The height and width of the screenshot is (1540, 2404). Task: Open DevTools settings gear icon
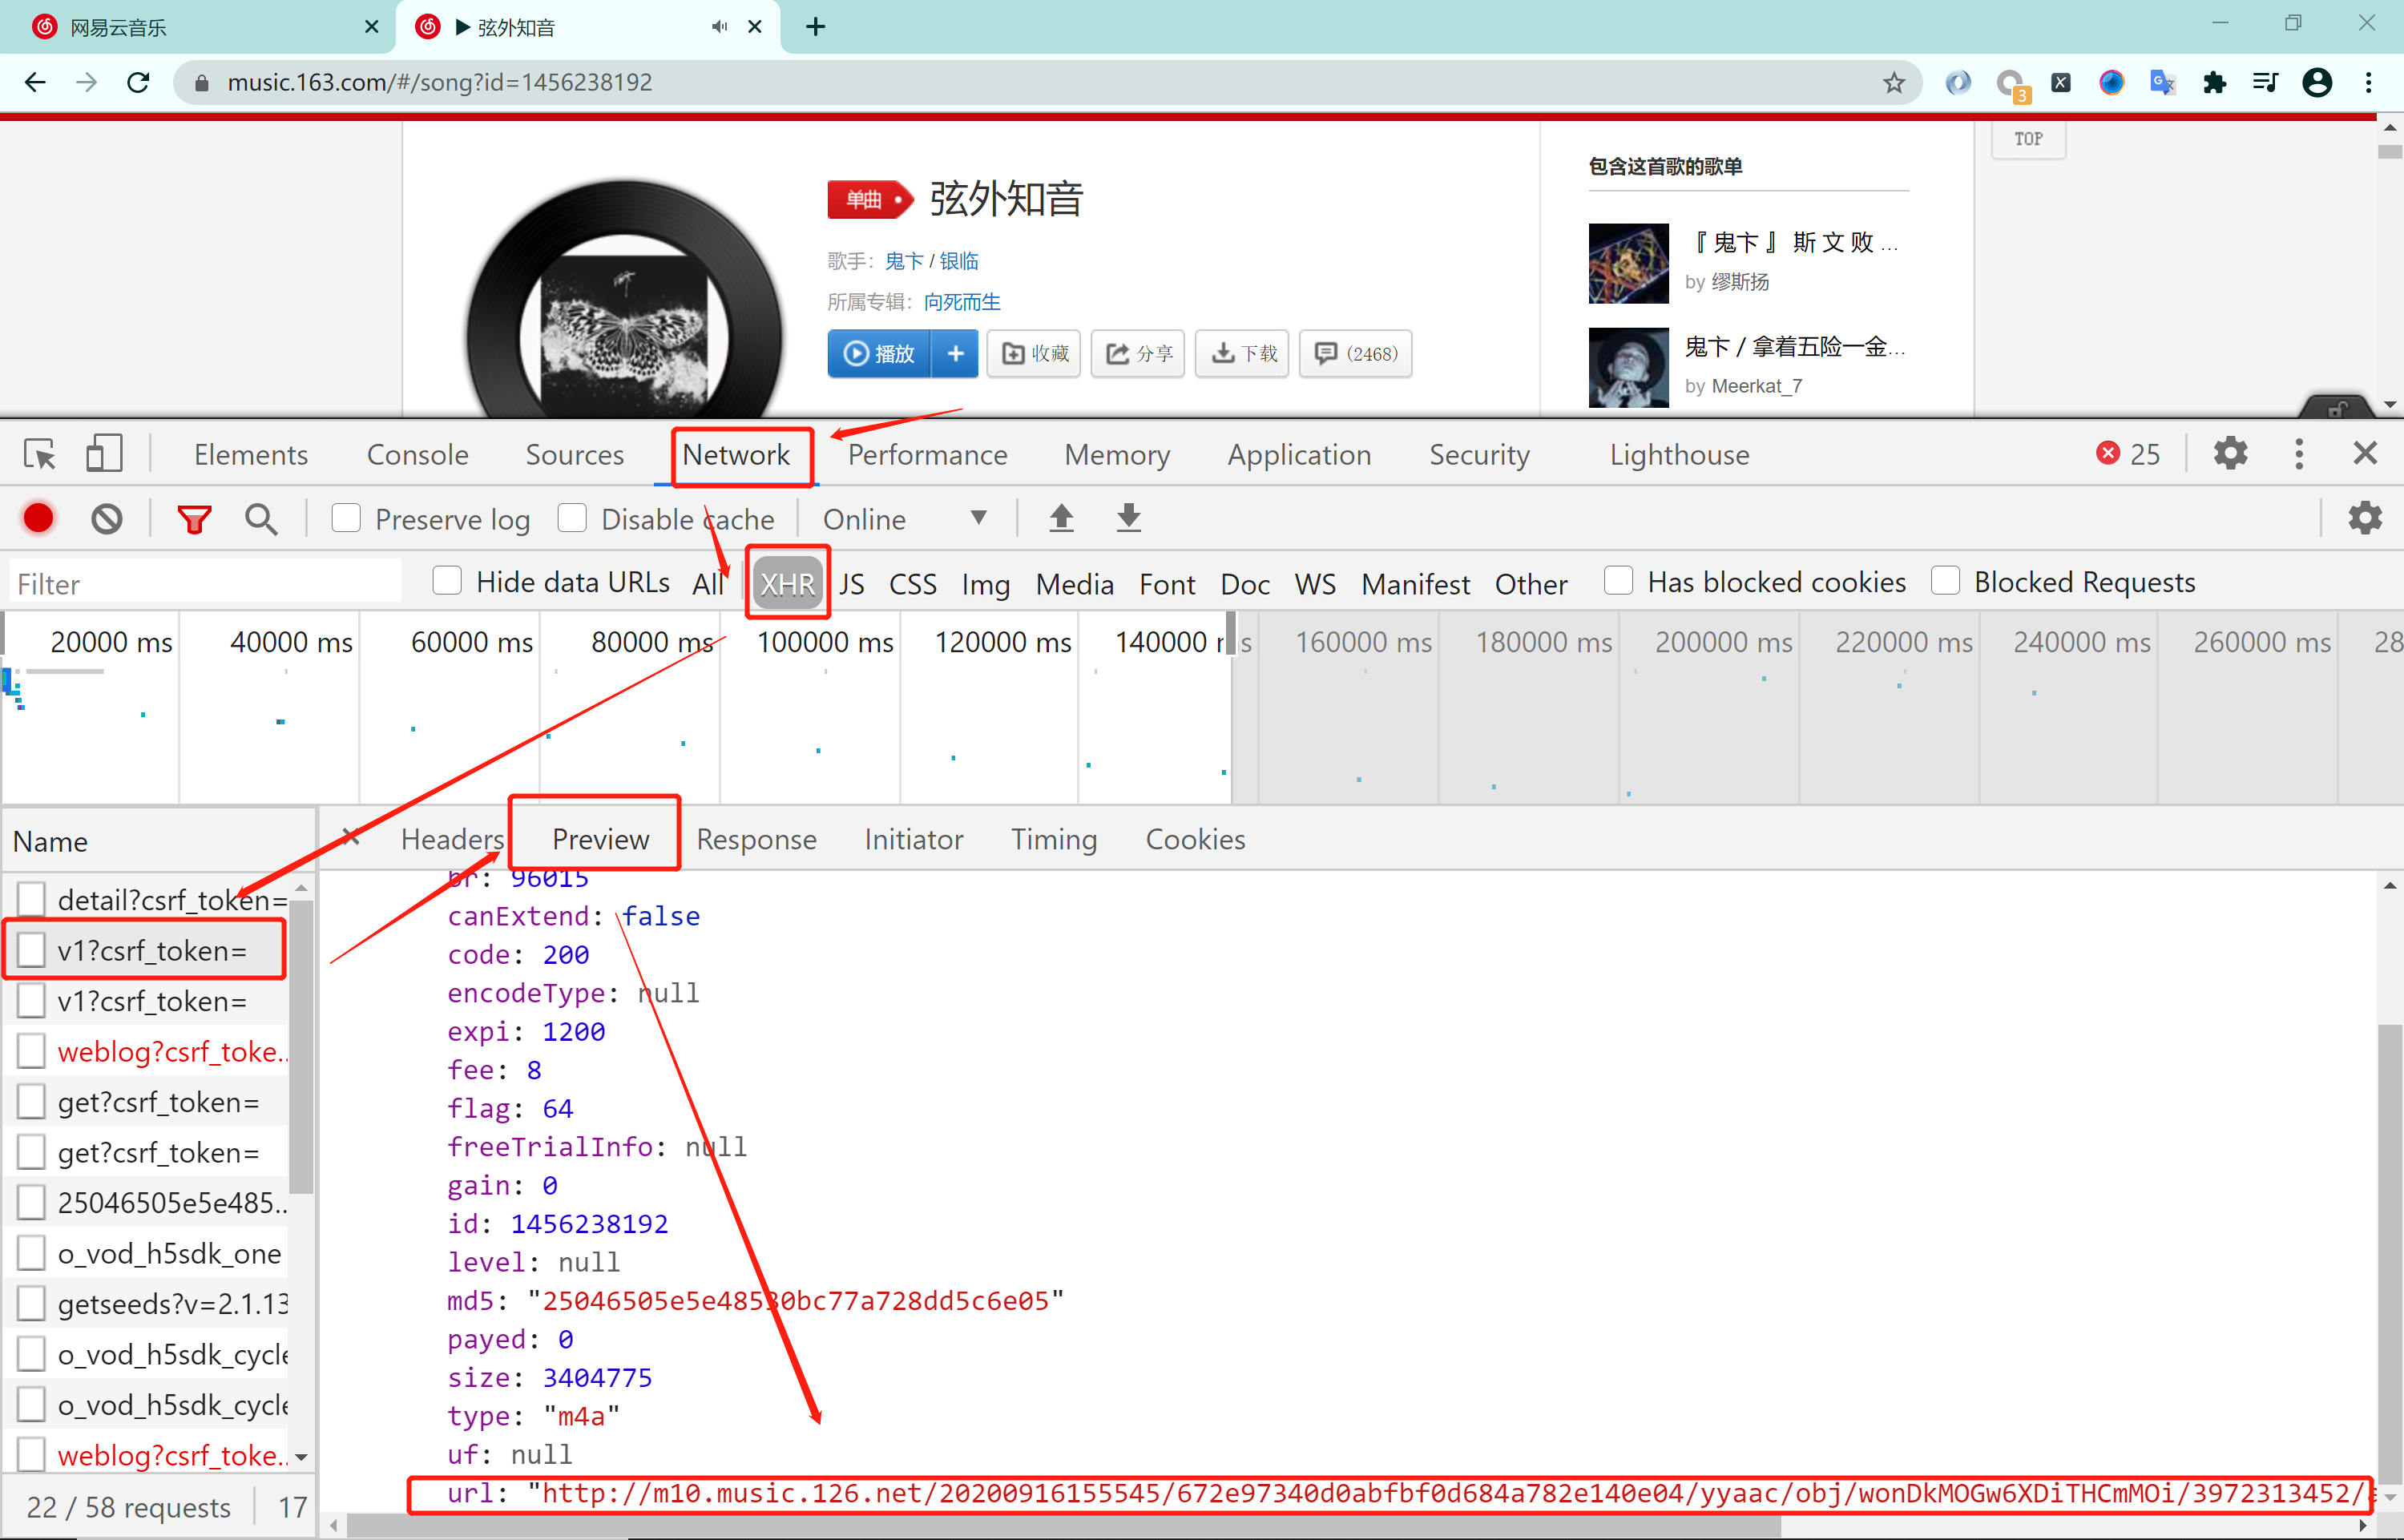(x=2230, y=454)
